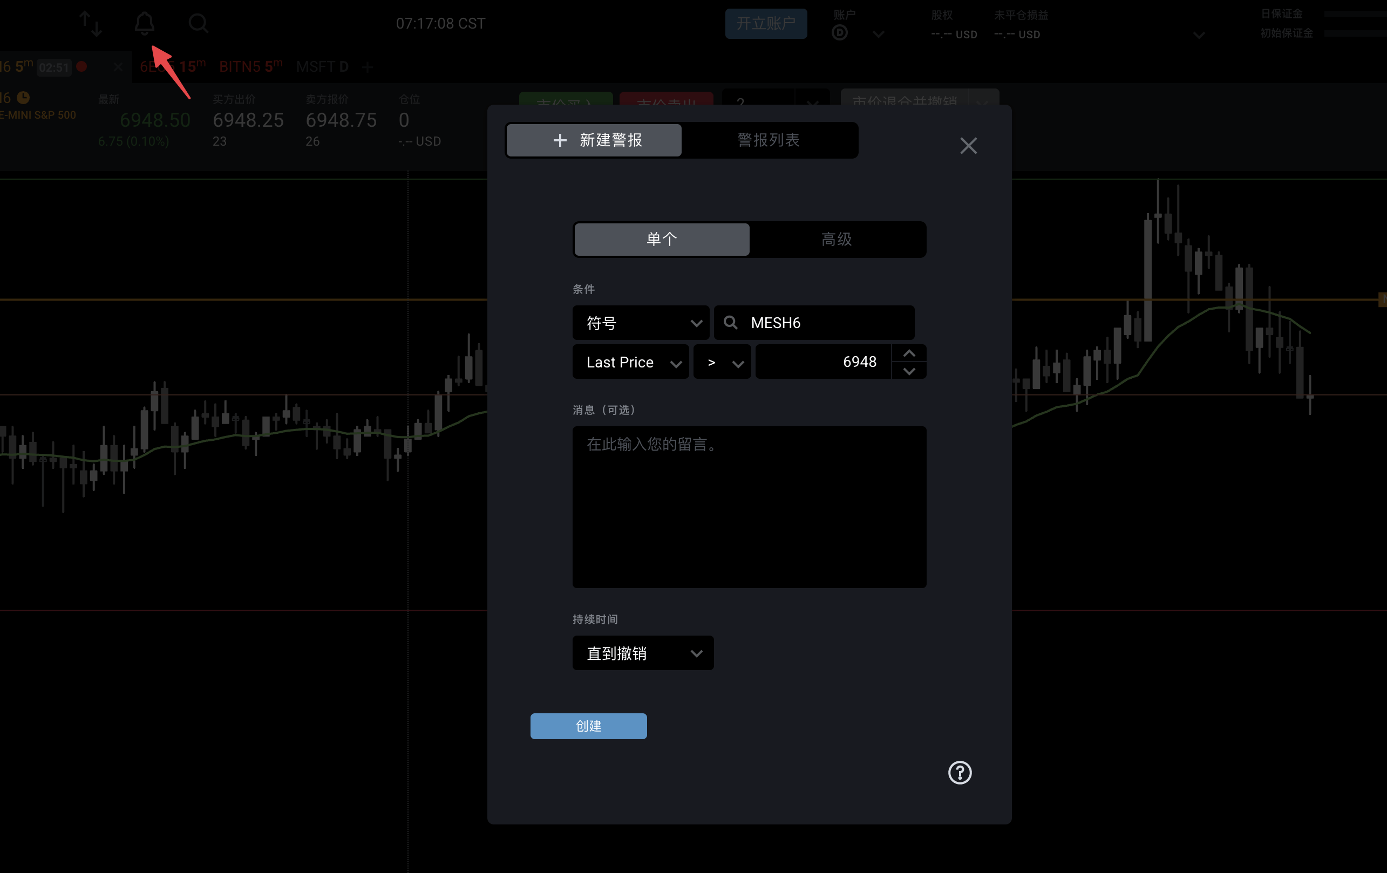Expand the Last Price dropdown
1387x873 pixels.
pos(630,362)
